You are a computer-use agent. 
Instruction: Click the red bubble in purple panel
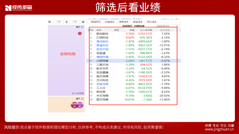pyautogui.click(x=80, y=33)
